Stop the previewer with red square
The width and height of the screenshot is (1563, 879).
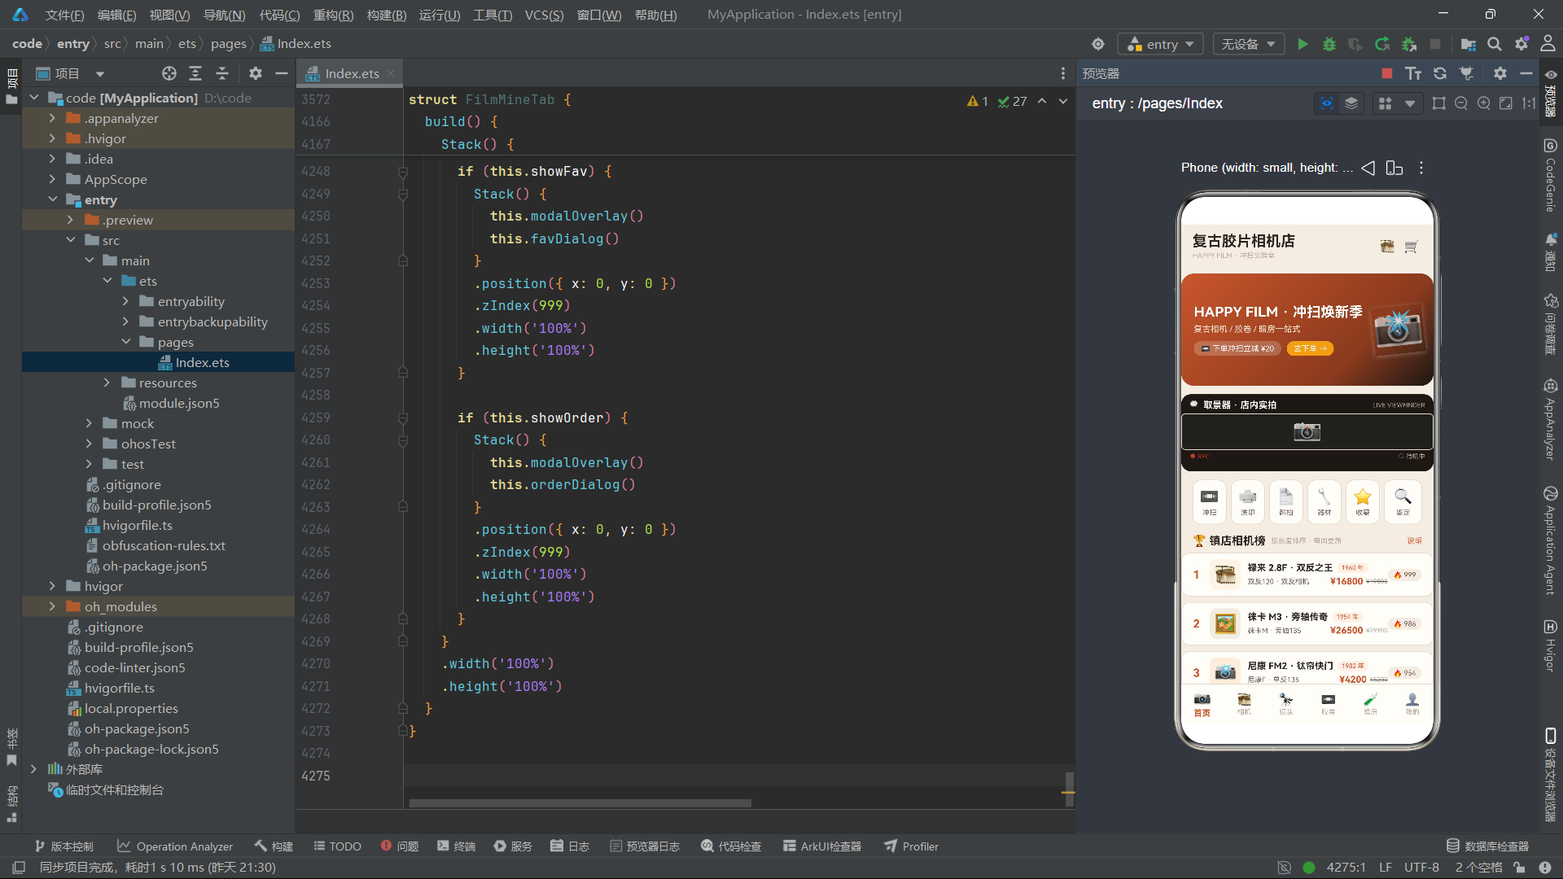pyautogui.click(x=1387, y=73)
